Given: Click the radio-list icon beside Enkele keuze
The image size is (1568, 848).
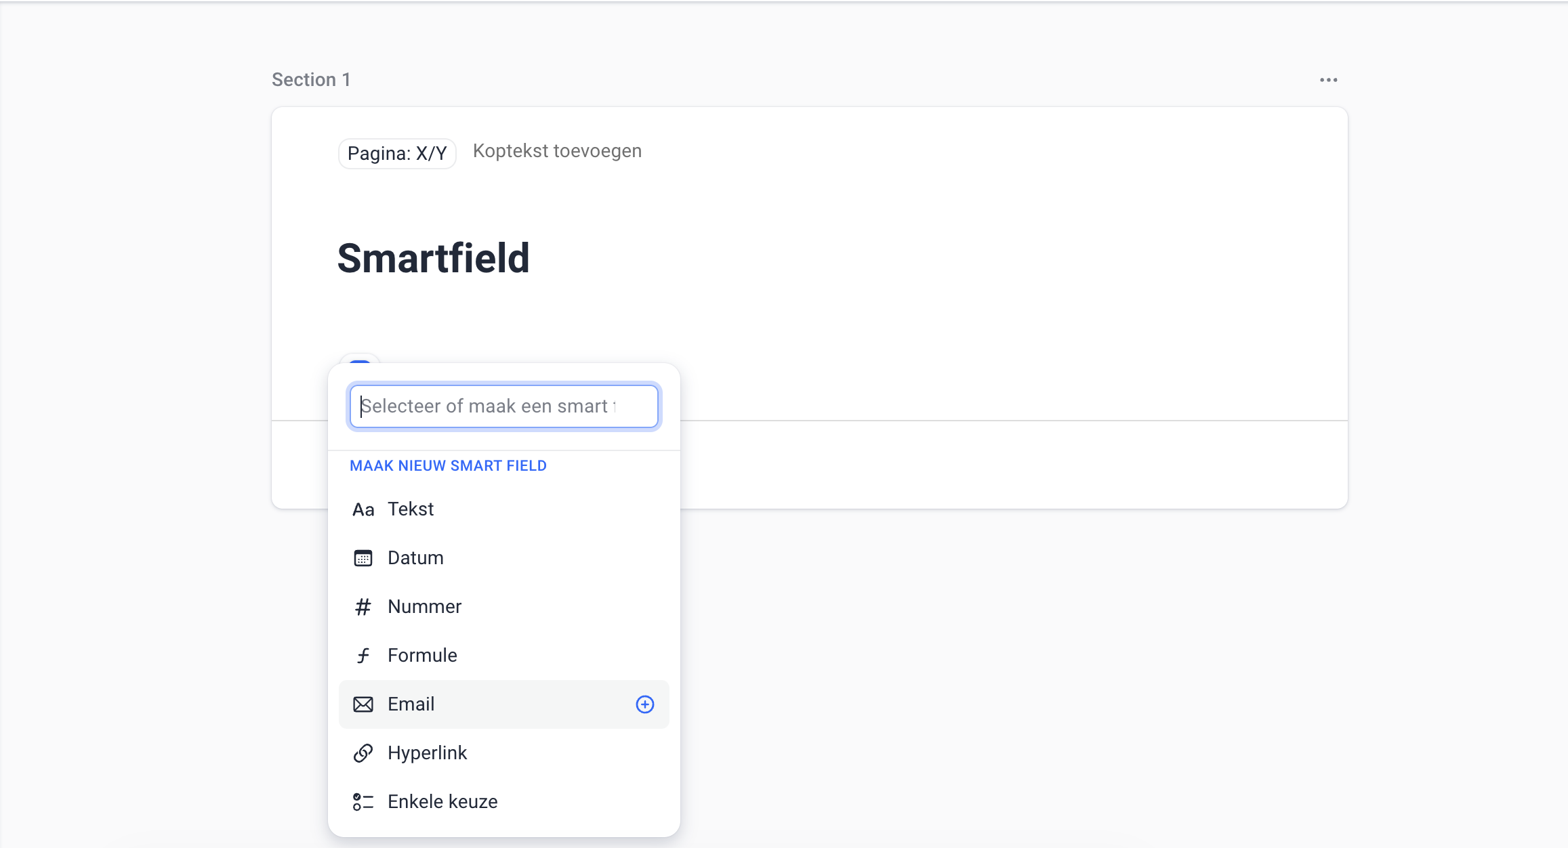Looking at the screenshot, I should 363,802.
